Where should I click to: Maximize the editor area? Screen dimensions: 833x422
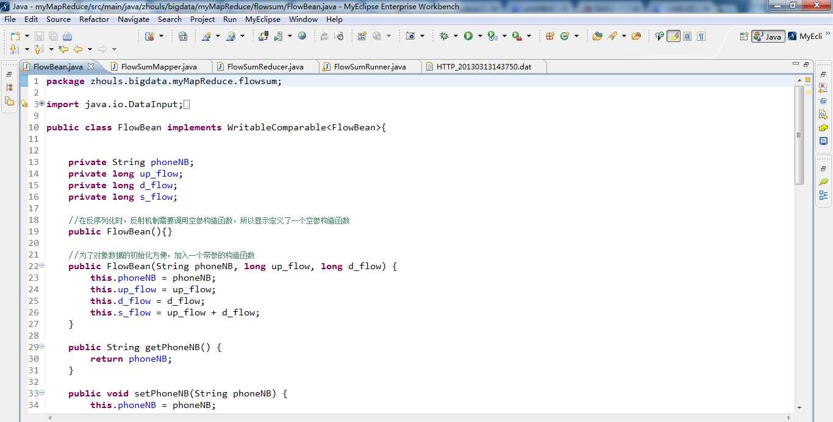pos(806,63)
